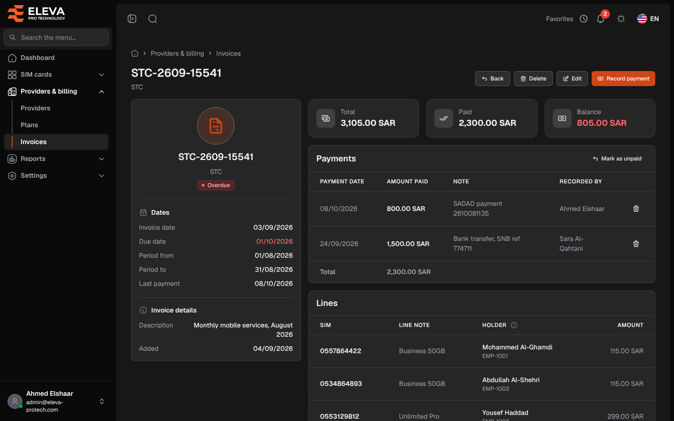Click the Overdue status badge
The image size is (674, 421).
tap(216, 185)
